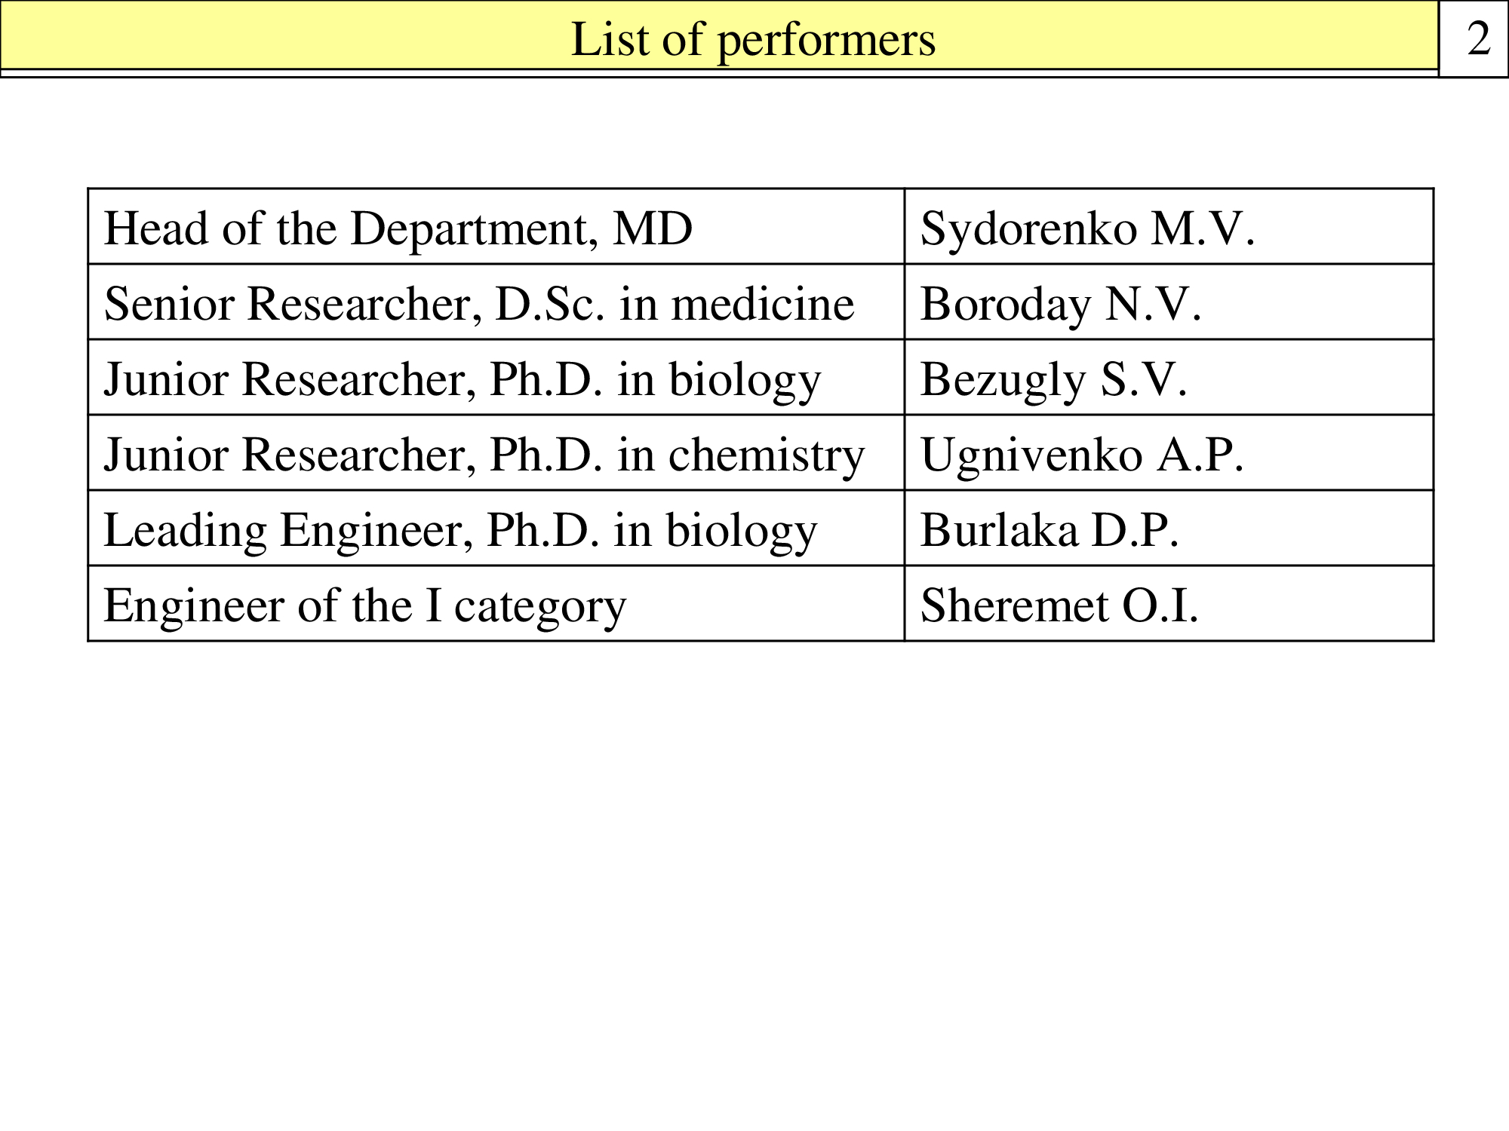Click 'Engineer of the I category' cell
This screenshot has width=1509, height=1131.
point(496,603)
